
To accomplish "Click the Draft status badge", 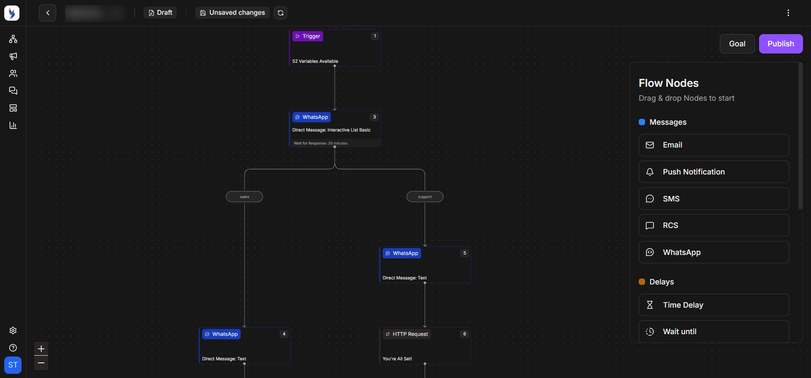I will coord(160,13).
